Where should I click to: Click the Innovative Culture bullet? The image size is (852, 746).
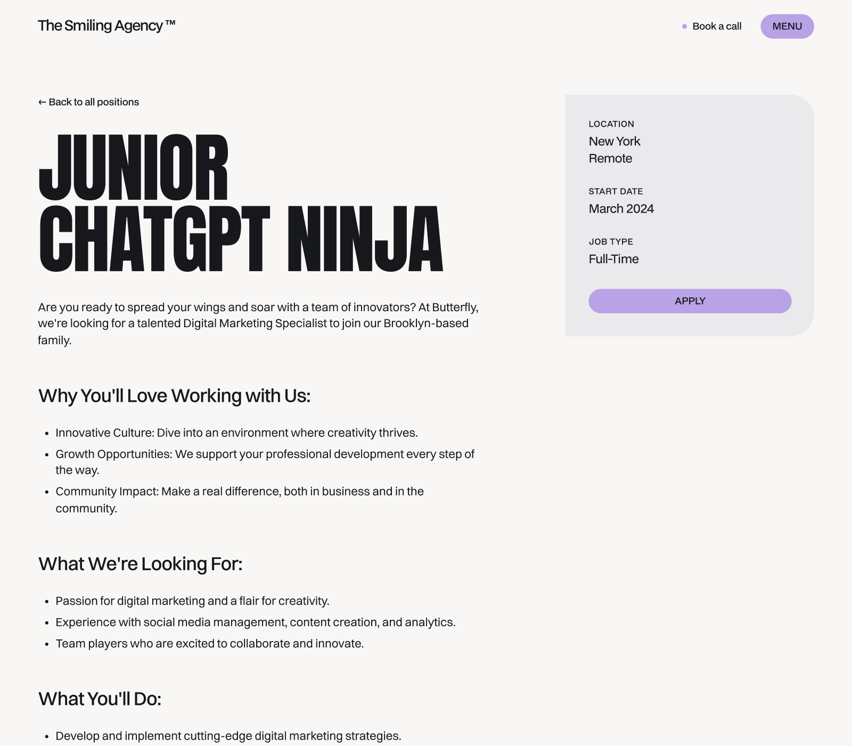tap(236, 433)
